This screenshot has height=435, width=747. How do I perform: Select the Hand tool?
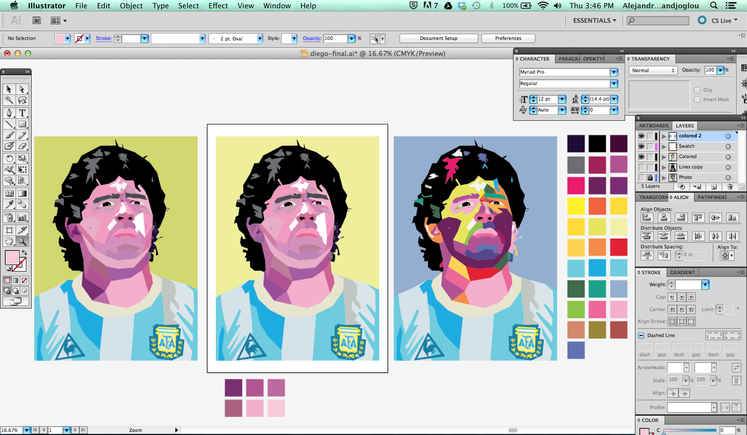tap(9, 241)
